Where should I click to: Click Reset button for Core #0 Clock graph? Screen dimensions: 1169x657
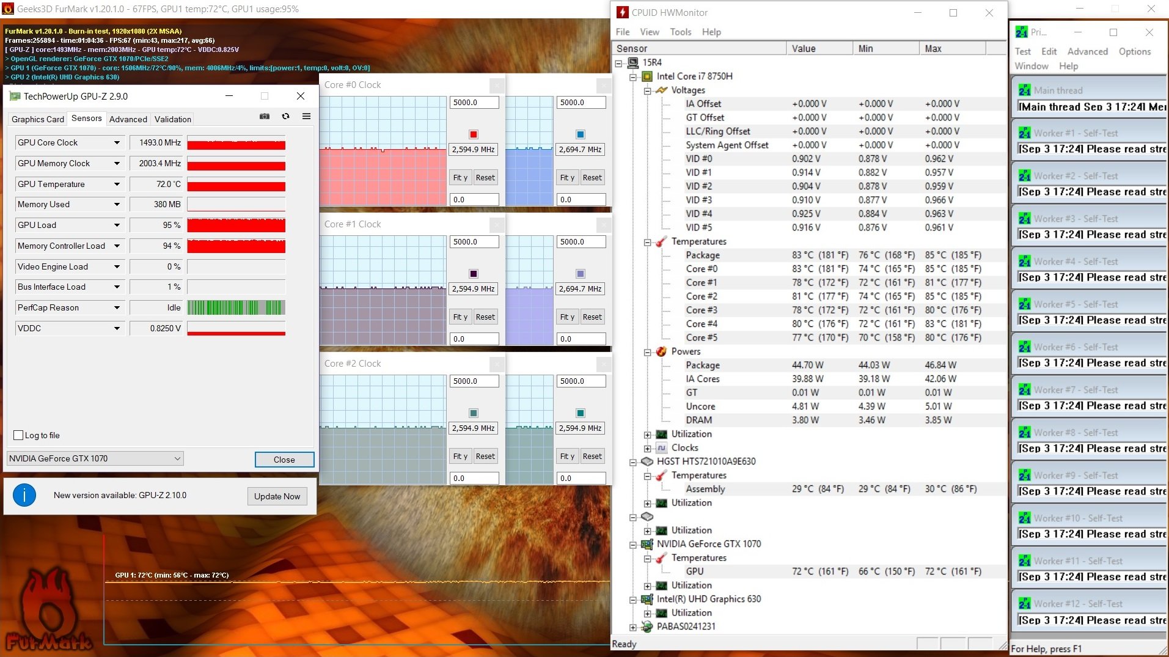tap(485, 177)
